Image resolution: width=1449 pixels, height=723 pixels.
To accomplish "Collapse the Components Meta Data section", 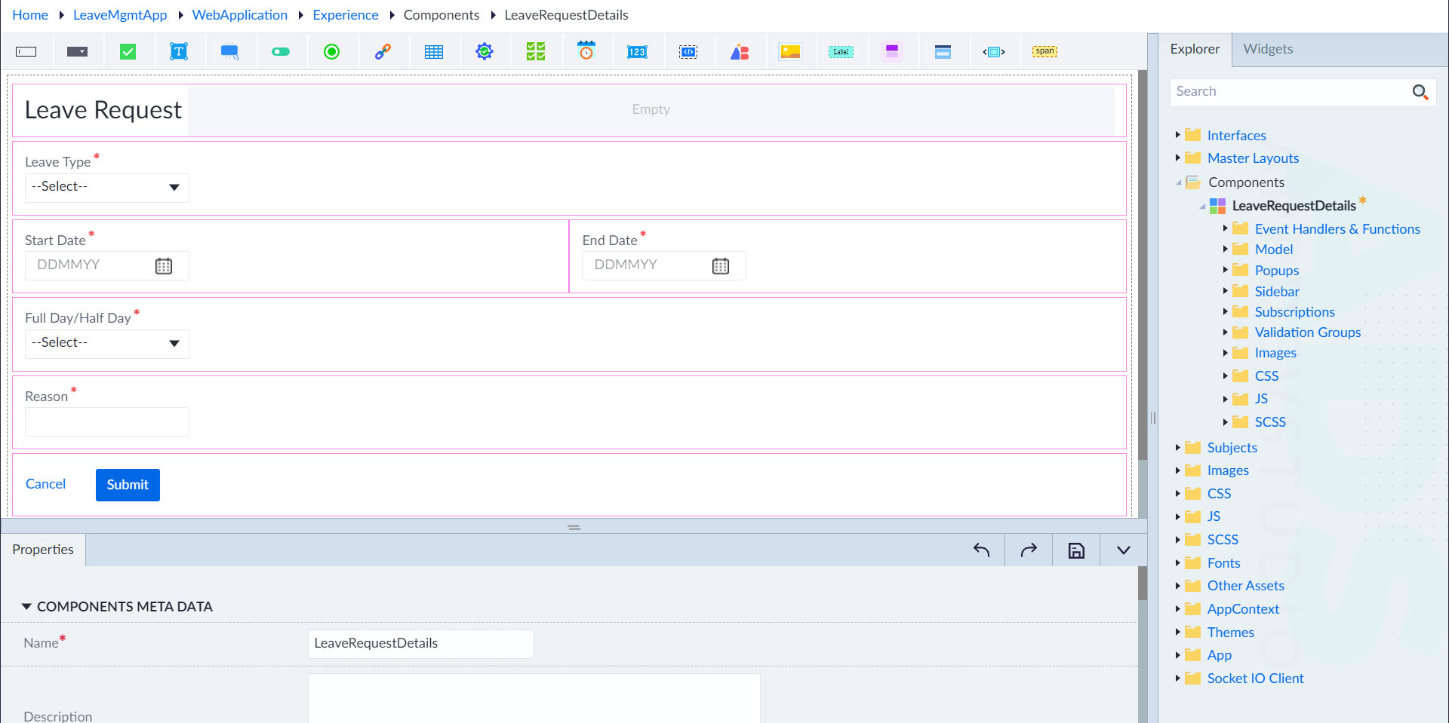I will click(x=26, y=606).
